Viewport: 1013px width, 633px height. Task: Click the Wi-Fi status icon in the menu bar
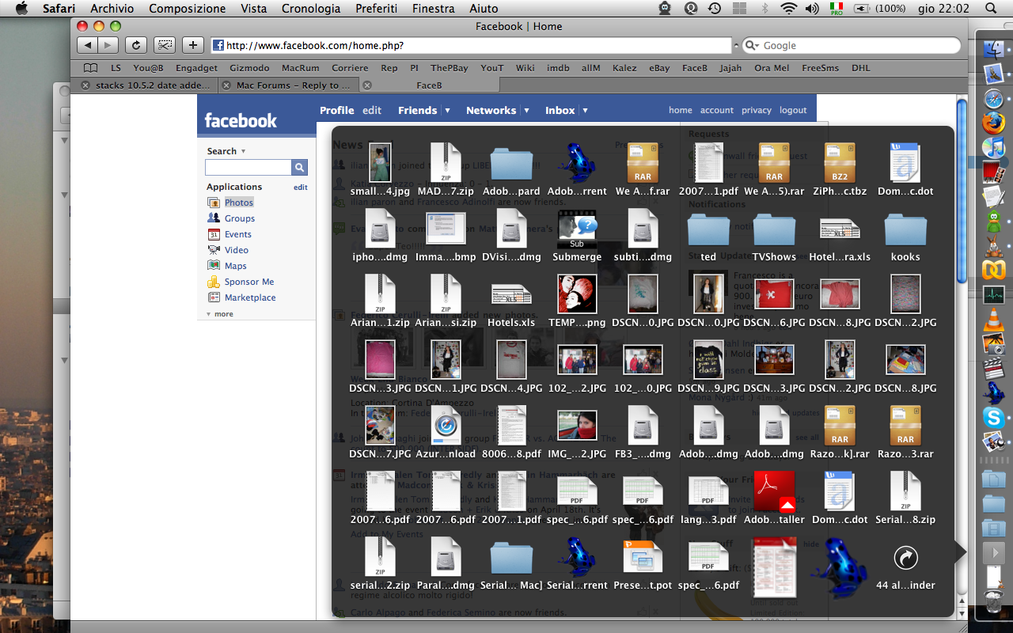point(787,9)
